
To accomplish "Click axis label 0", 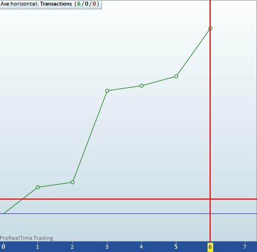I will pyautogui.click(x=3, y=246).
